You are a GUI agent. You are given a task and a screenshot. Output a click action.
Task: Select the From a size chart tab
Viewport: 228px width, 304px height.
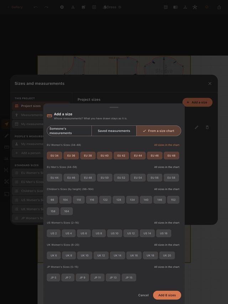click(x=159, y=131)
